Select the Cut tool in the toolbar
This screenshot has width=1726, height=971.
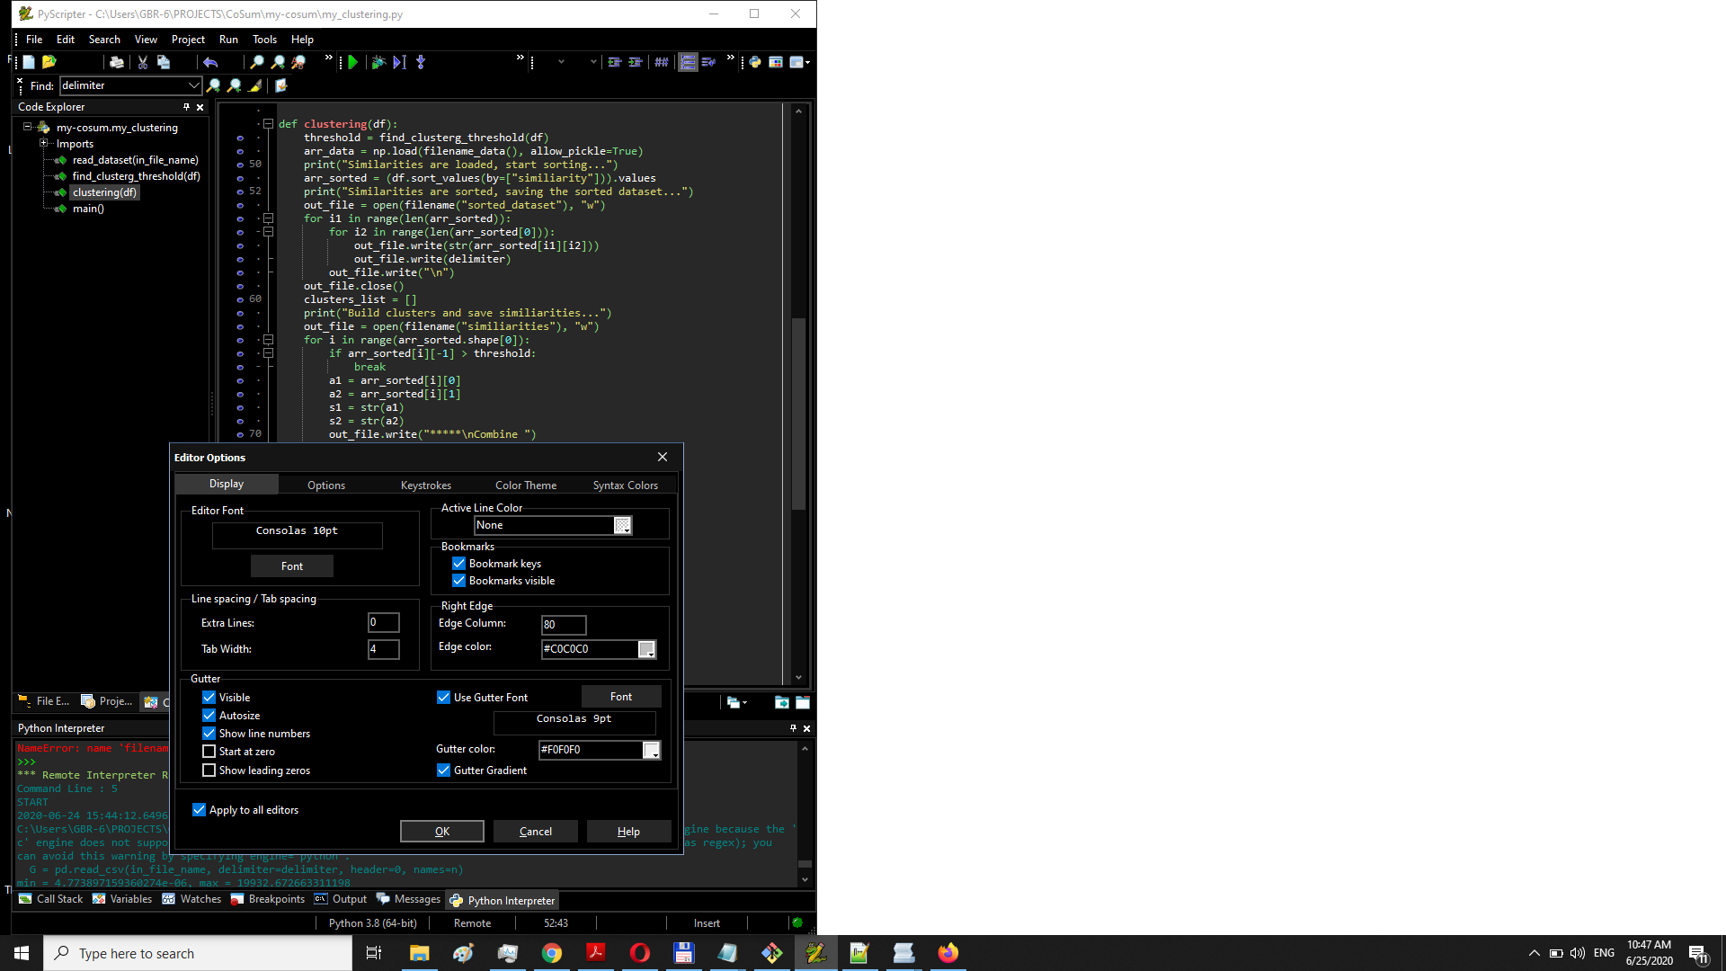(142, 62)
